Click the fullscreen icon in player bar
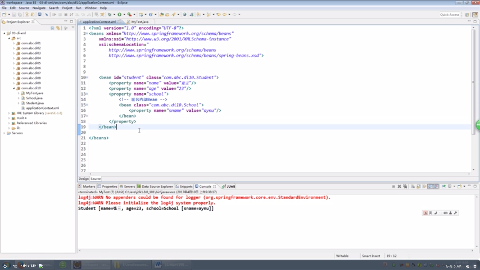 [475, 266]
